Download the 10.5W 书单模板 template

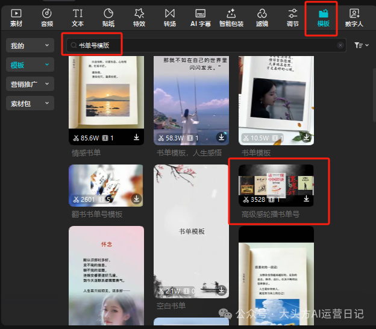[306, 137]
